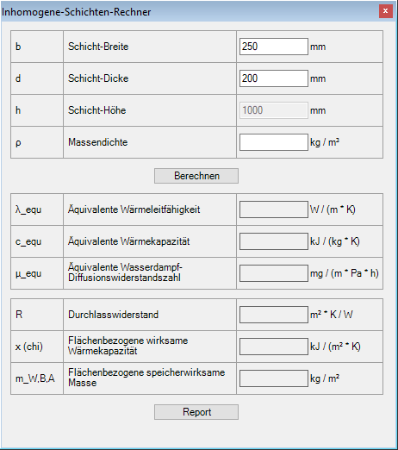
Task: Click the 'kg / m²' unit label
Action: pyautogui.click(x=325, y=378)
